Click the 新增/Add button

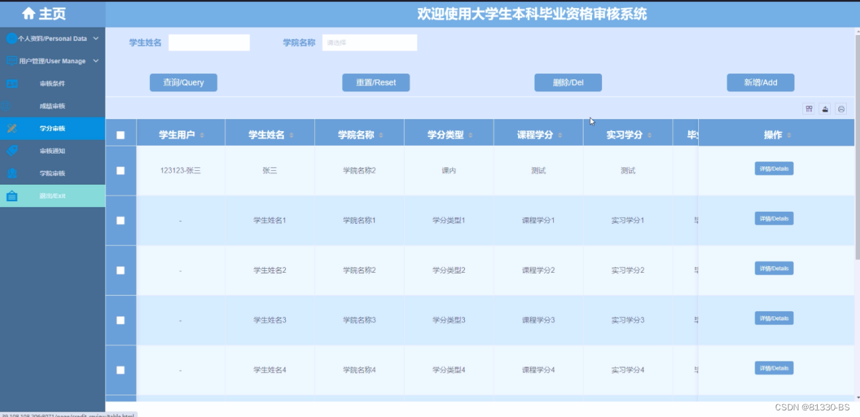[x=761, y=83]
